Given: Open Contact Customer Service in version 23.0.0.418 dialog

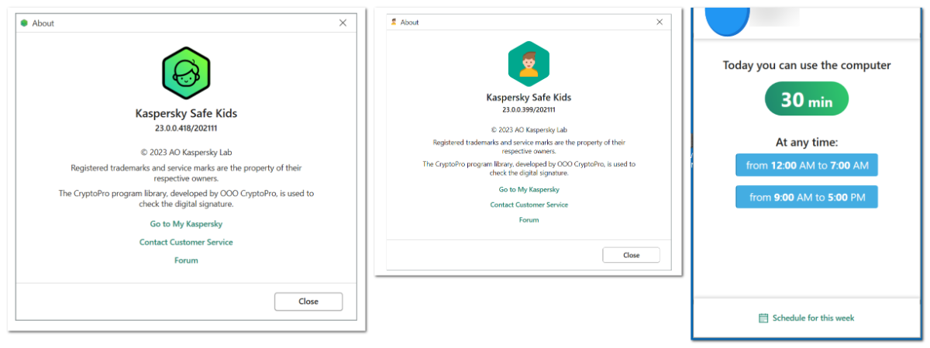Looking at the screenshot, I should point(186,243).
